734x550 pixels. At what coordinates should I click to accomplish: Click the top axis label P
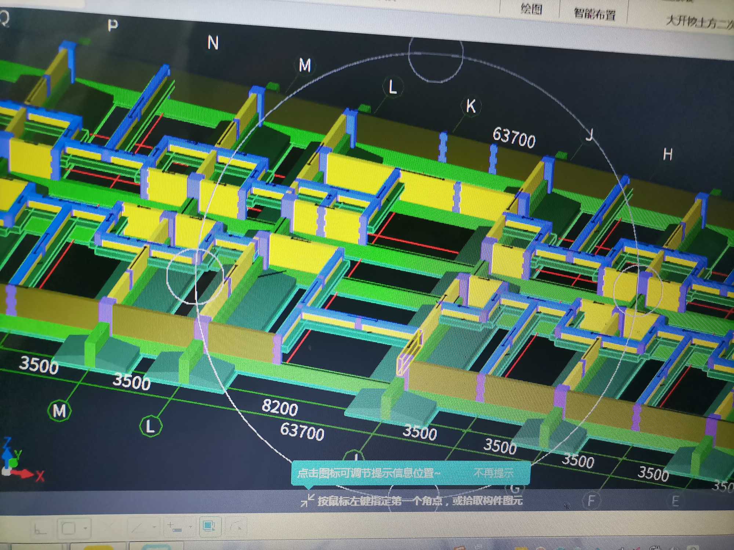pos(113,25)
